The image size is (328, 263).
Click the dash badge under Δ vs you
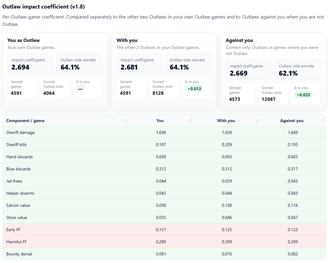[x=80, y=89]
